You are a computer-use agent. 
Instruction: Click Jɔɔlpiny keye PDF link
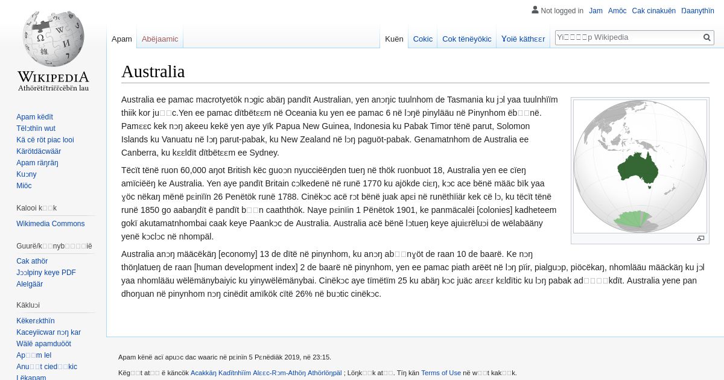pyautogui.click(x=46, y=273)
